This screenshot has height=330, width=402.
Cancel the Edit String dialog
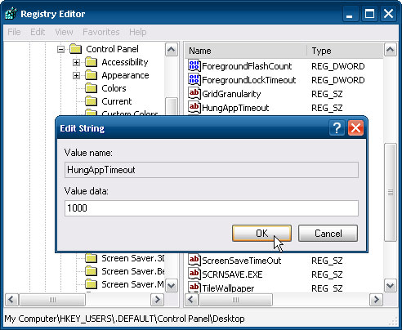(x=328, y=234)
